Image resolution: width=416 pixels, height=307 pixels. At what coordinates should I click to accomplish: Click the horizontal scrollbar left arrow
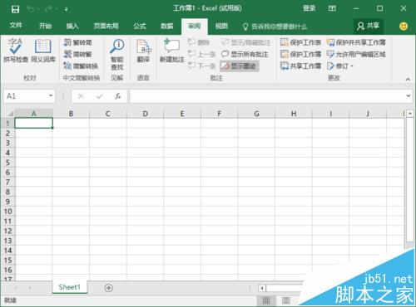pyautogui.click(x=262, y=288)
